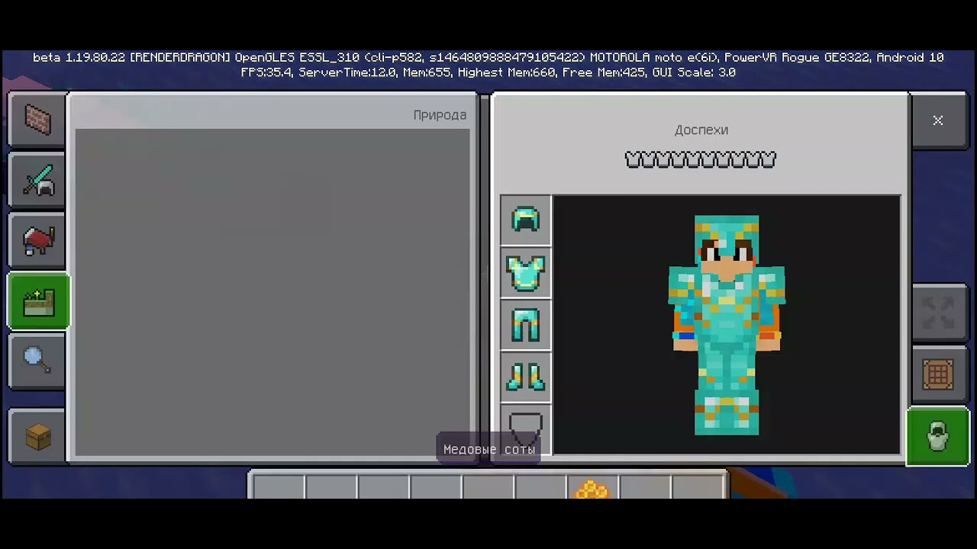Select the first empty hotbar slot
The height and width of the screenshot is (549, 977).
tap(279, 488)
